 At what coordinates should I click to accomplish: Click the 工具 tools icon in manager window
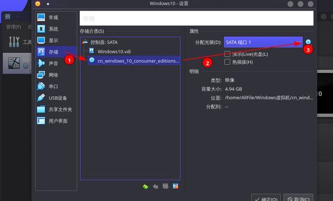[x=14, y=42]
